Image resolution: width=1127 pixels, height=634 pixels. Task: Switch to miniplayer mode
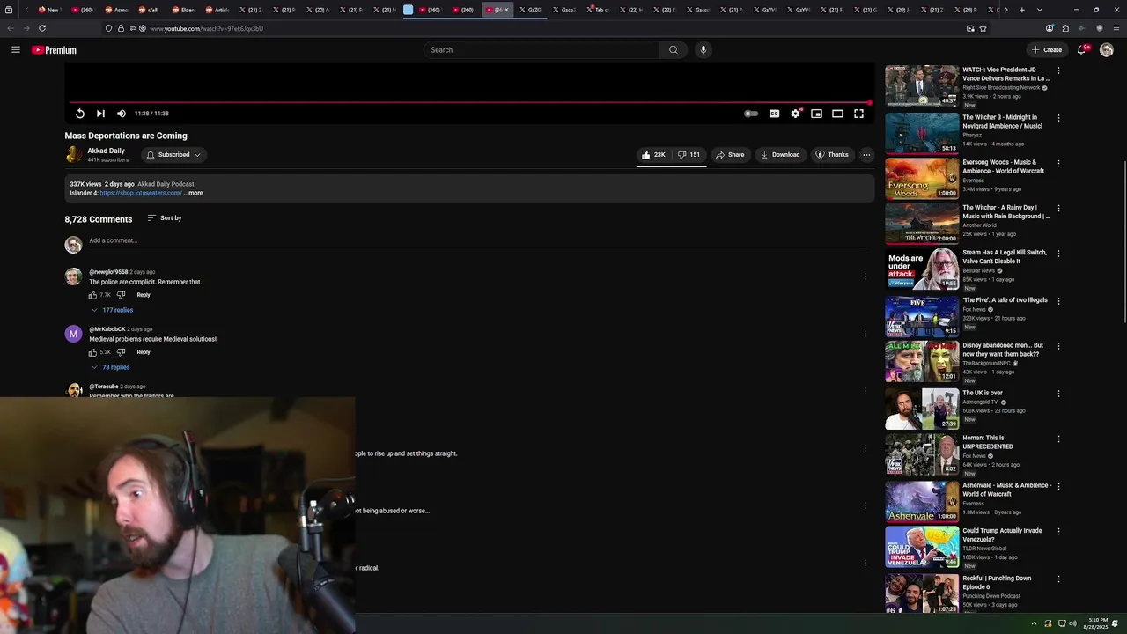[x=817, y=114]
